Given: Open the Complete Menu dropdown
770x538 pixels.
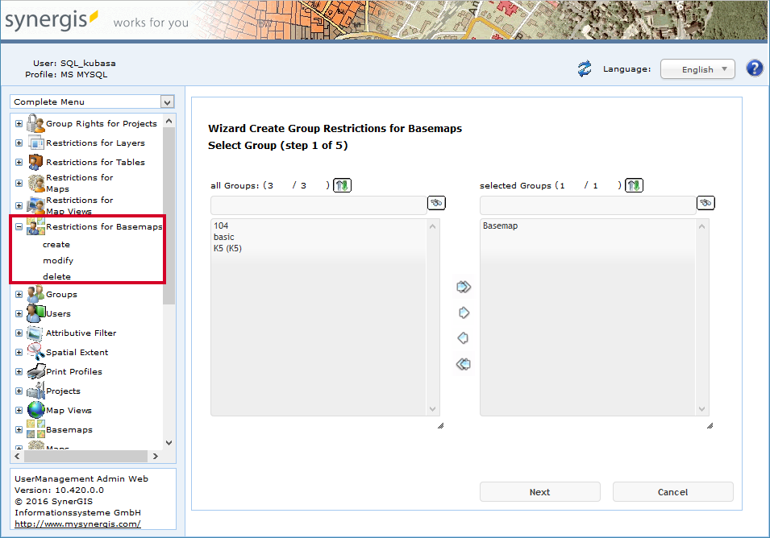Looking at the screenshot, I should coord(91,101).
